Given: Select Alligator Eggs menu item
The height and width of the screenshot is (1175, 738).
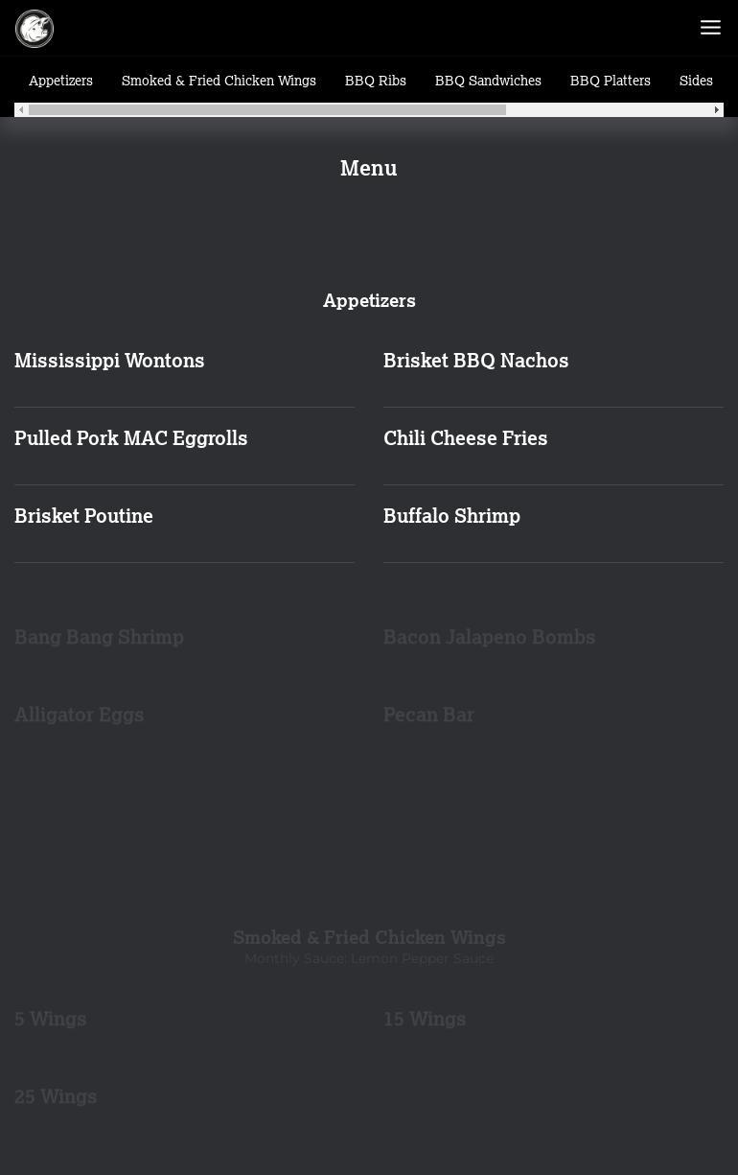Looking at the screenshot, I should click(x=79, y=715).
